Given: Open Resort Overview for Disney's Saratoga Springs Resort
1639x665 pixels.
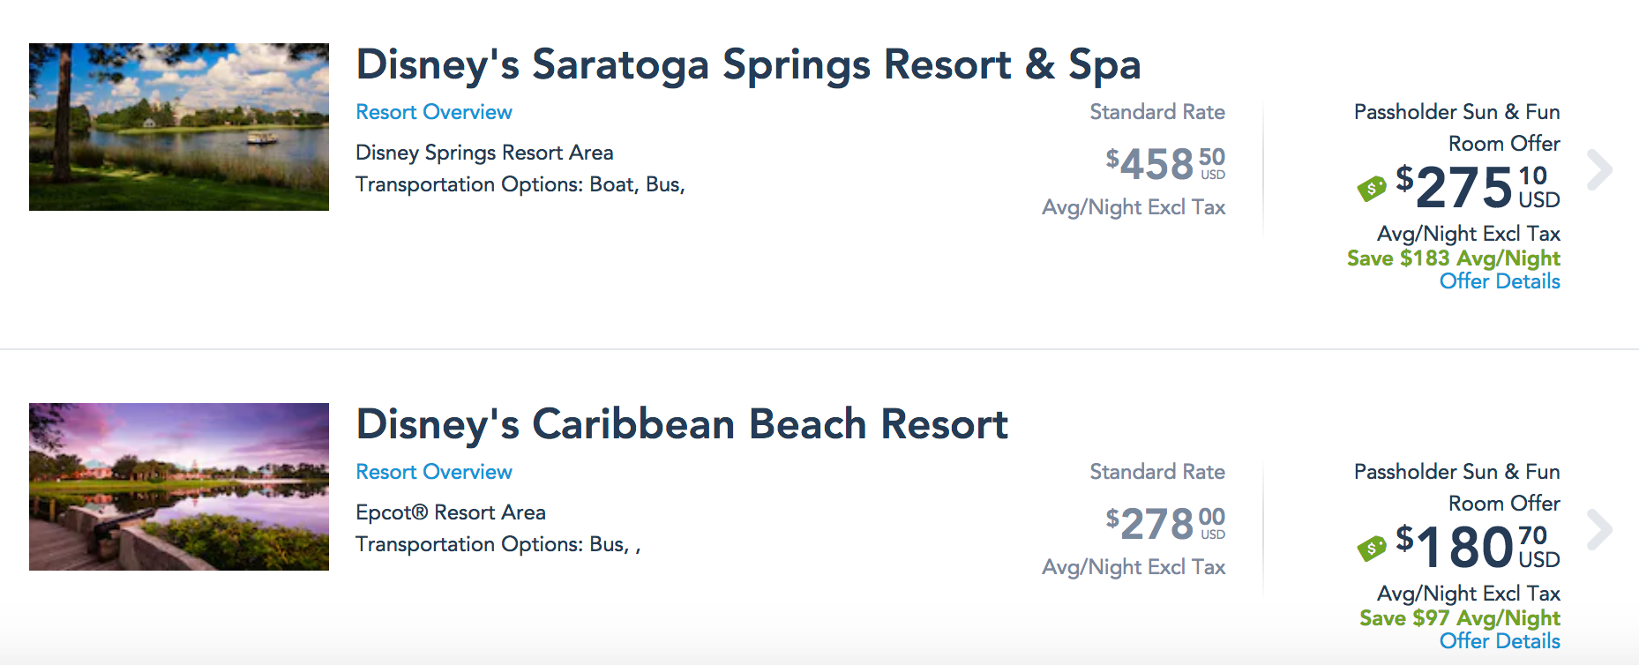Looking at the screenshot, I should click(x=433, y=112).
